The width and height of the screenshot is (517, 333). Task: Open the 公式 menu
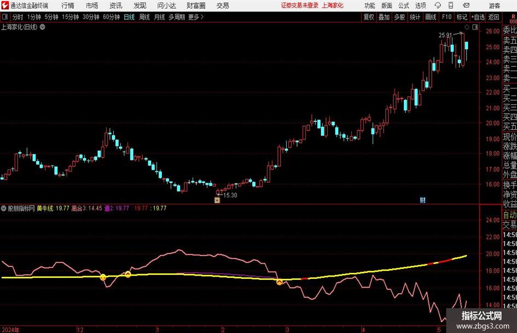(404, 5)
